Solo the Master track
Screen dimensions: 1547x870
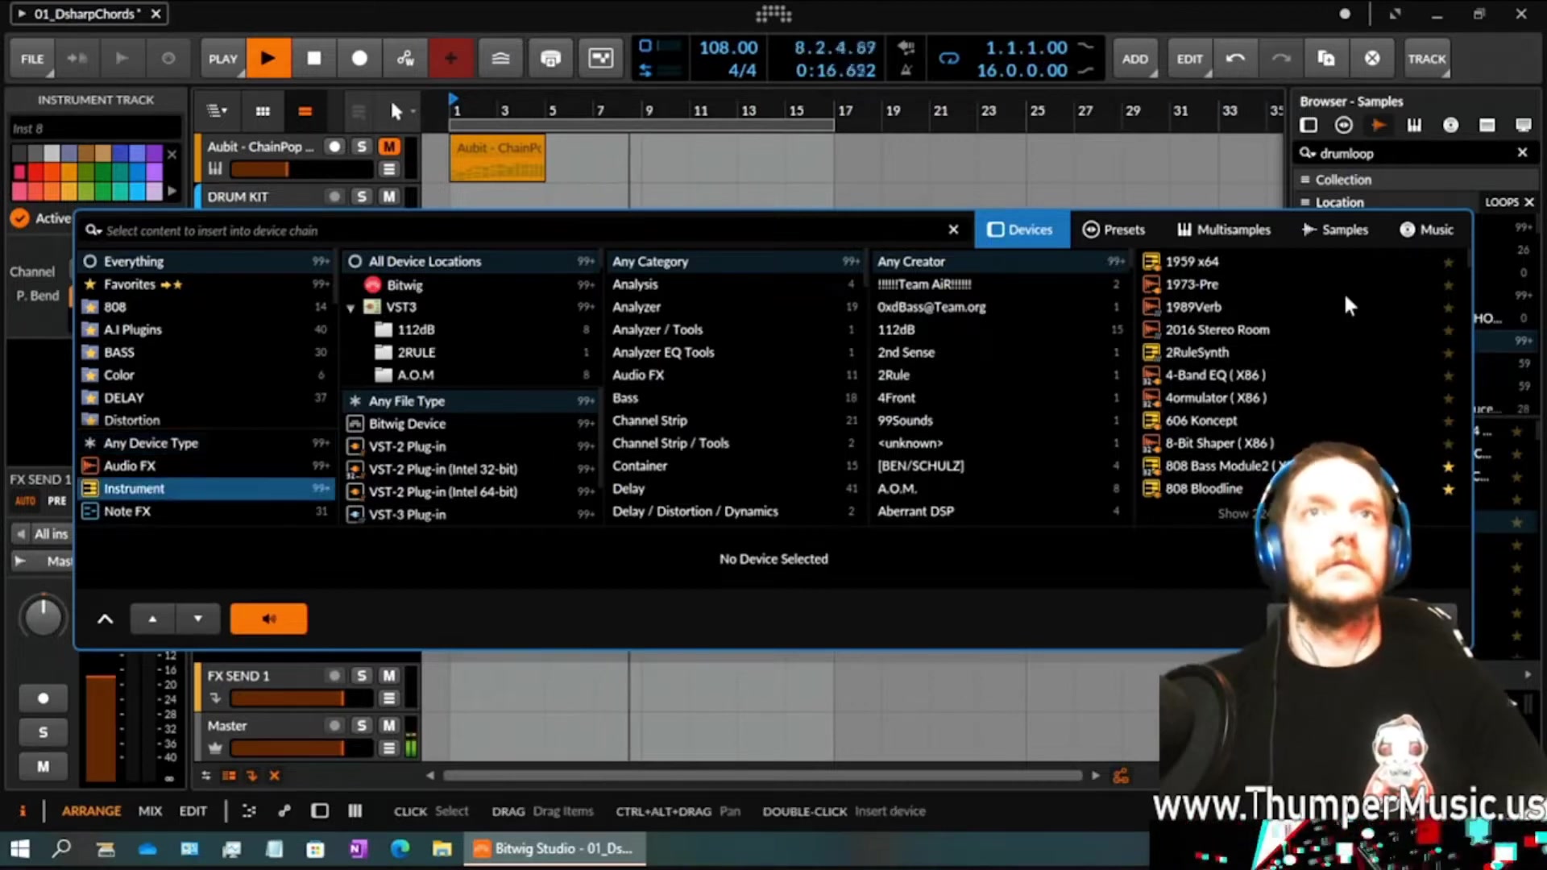tap(361, 725)
